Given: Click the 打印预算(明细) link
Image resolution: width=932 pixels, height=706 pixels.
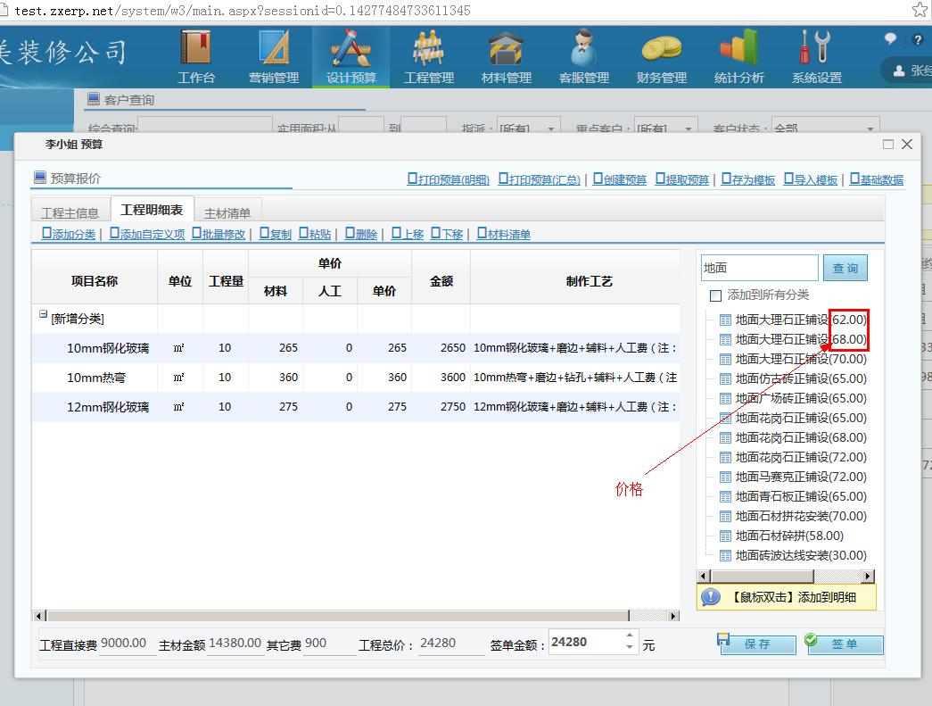Looking at the screenshot, I should 449,179.
